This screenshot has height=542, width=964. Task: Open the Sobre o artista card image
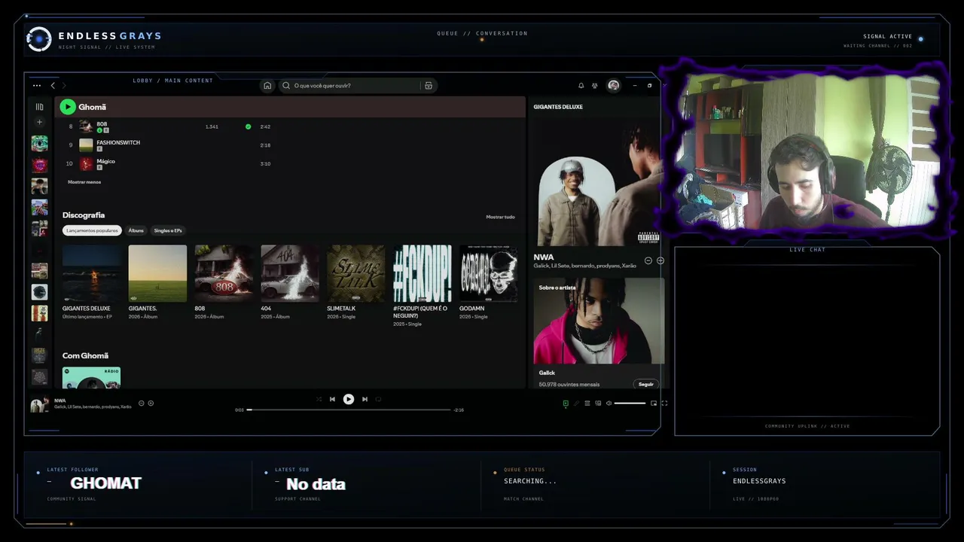click(599, 321)
